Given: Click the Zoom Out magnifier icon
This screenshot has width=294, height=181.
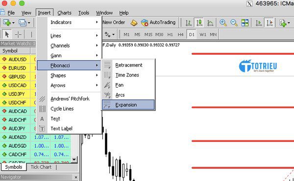Looking at the screenshot, I should [234, 23].
